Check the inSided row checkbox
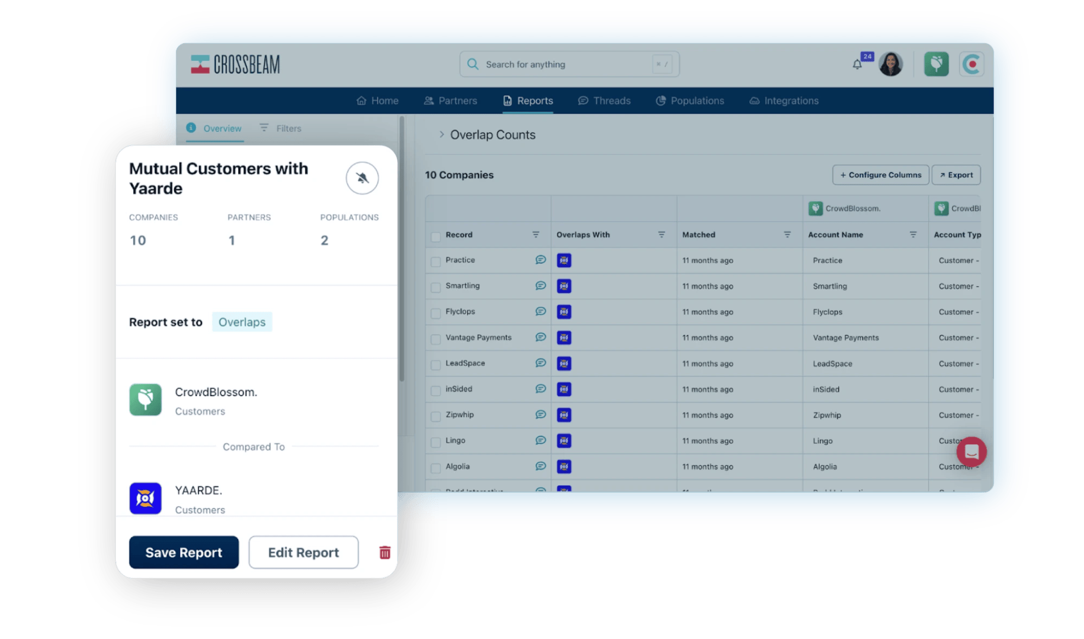This screenshot has height=639, width=1084. pos(435,391)
